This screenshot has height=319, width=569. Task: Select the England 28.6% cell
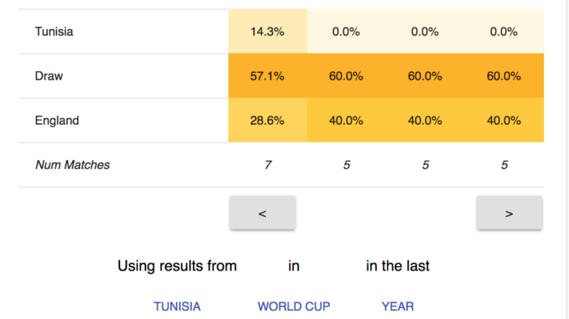(x=268, y=121)
